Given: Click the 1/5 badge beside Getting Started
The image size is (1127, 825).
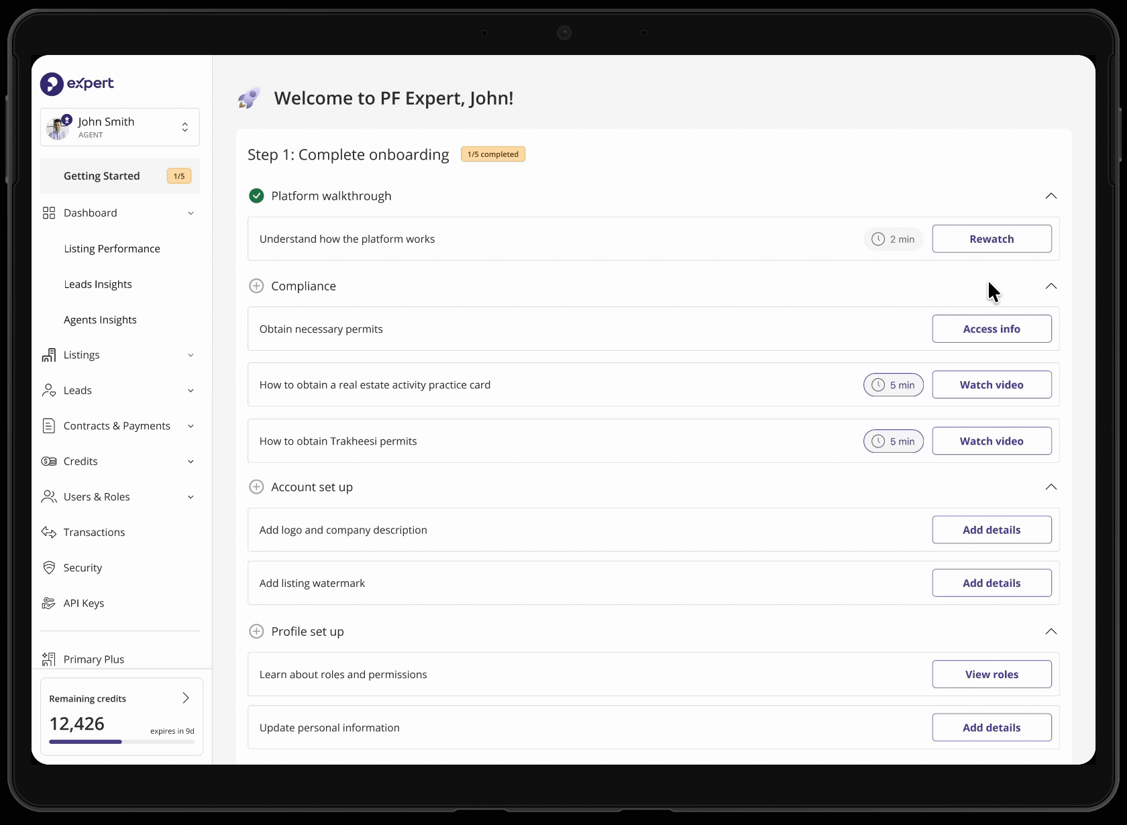Looking at the screenshot, I should point(179,176).
